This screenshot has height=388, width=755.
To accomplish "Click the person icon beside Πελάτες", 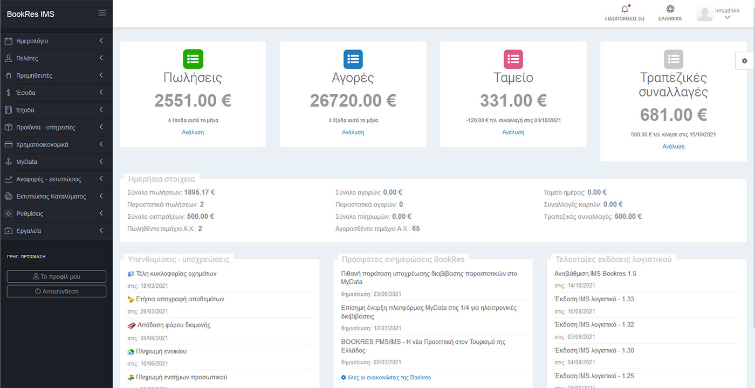I will 9,58.
